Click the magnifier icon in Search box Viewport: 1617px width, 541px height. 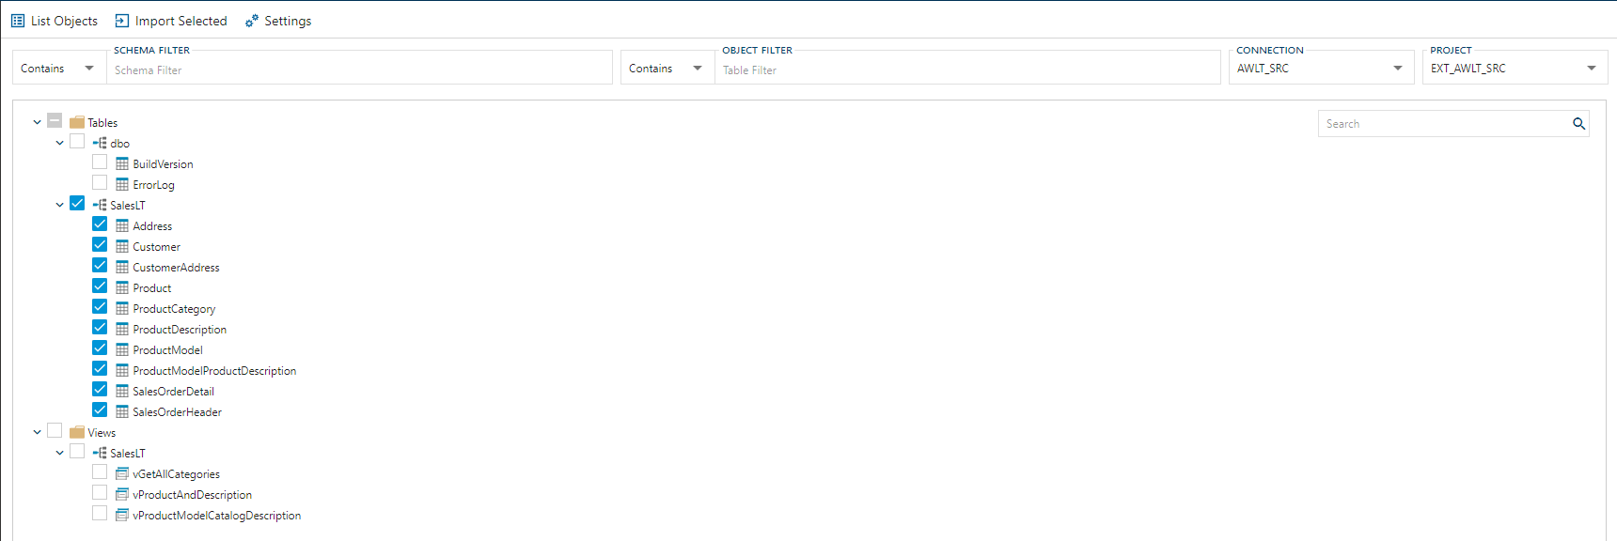[1578, 124]
